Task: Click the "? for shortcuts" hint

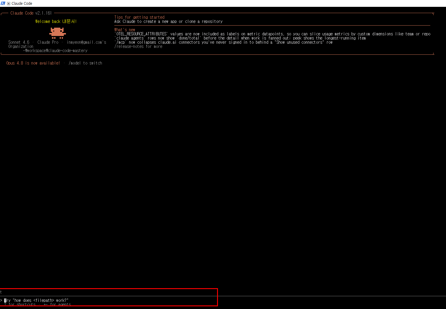Action: click(20, 305)
